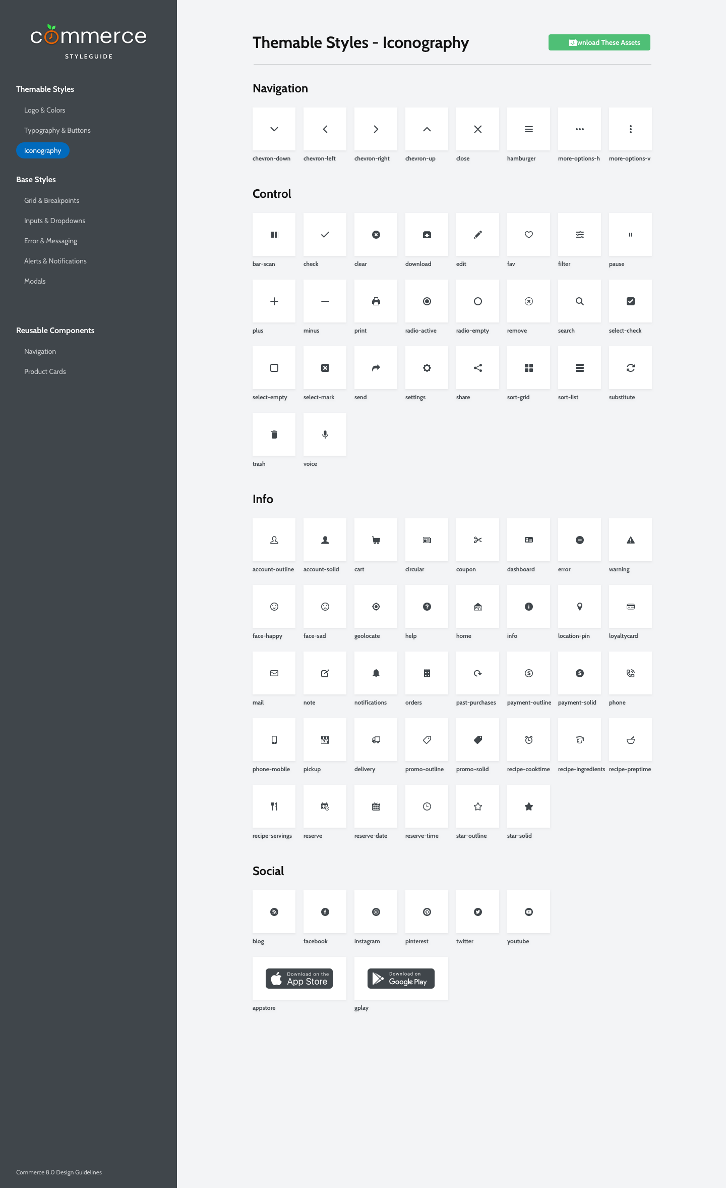
Task: Open Product Cards page
Action: (x=45, y=371)
